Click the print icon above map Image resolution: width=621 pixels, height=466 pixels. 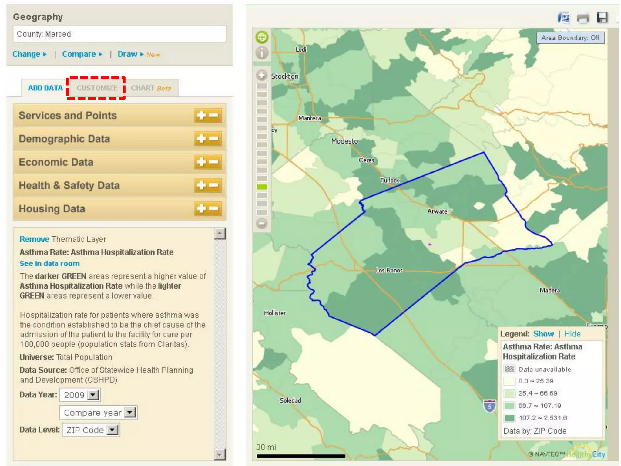583,18
